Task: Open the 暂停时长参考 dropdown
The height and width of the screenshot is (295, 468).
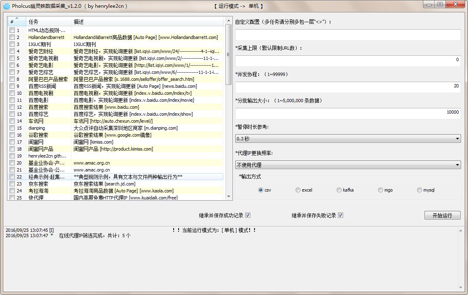Action: tap(348, 139)
